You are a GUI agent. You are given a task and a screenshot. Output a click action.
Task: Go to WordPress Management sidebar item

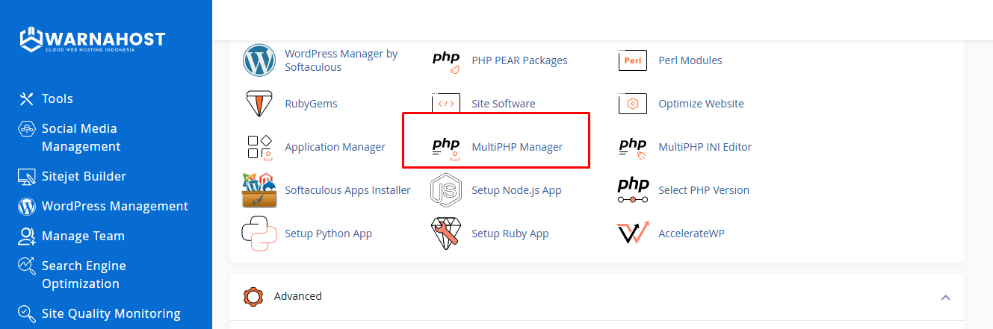pyautogui.click(x=114, y=206)
